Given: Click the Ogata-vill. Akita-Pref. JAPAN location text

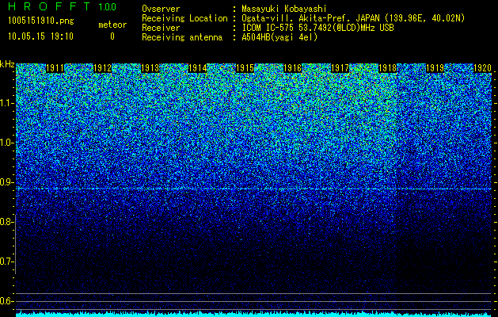Looking at the screenshot, I should pyautogui.click(x=353, y=18).
